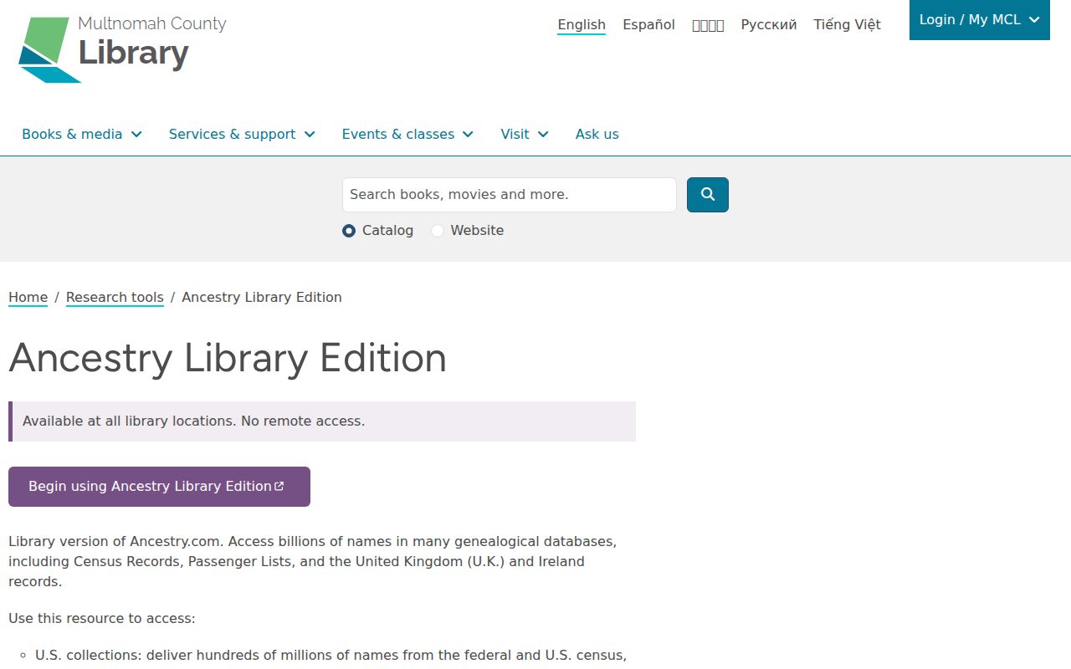This screenshot has height=669, width=1071.
Task: Click the Multnomah County Library logo
Action: 122,49
